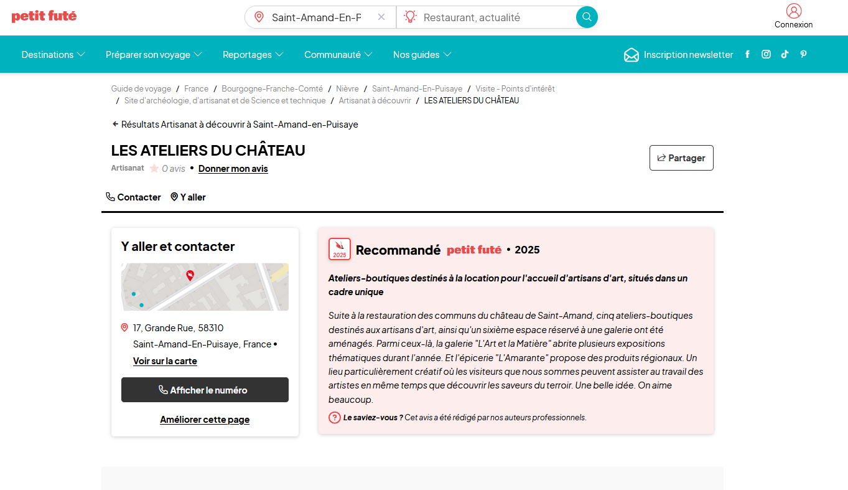Click Améliorer cette page link
This screenshot has height=490, width=848.
point(205,420)
